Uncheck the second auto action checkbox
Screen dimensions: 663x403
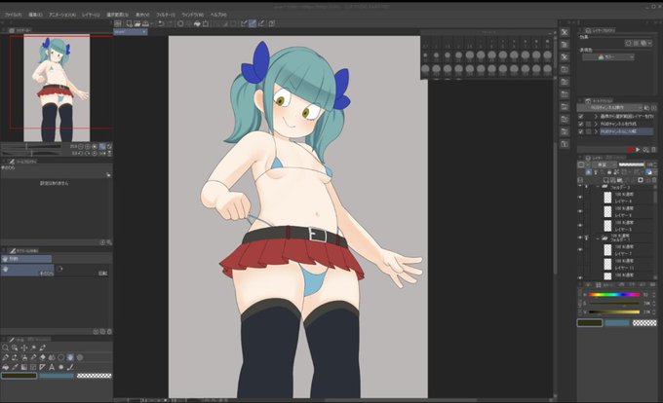coord(580,124)
